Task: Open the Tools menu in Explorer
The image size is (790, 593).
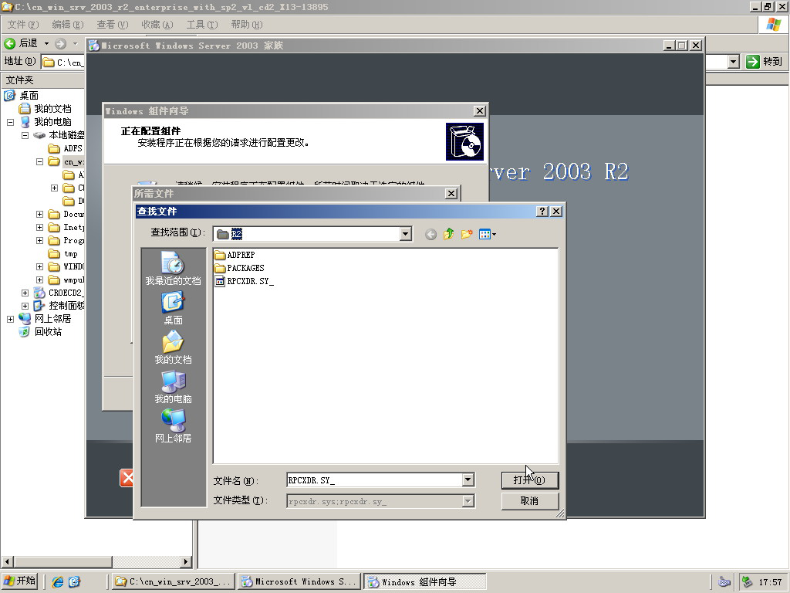Action: [201, 25]
